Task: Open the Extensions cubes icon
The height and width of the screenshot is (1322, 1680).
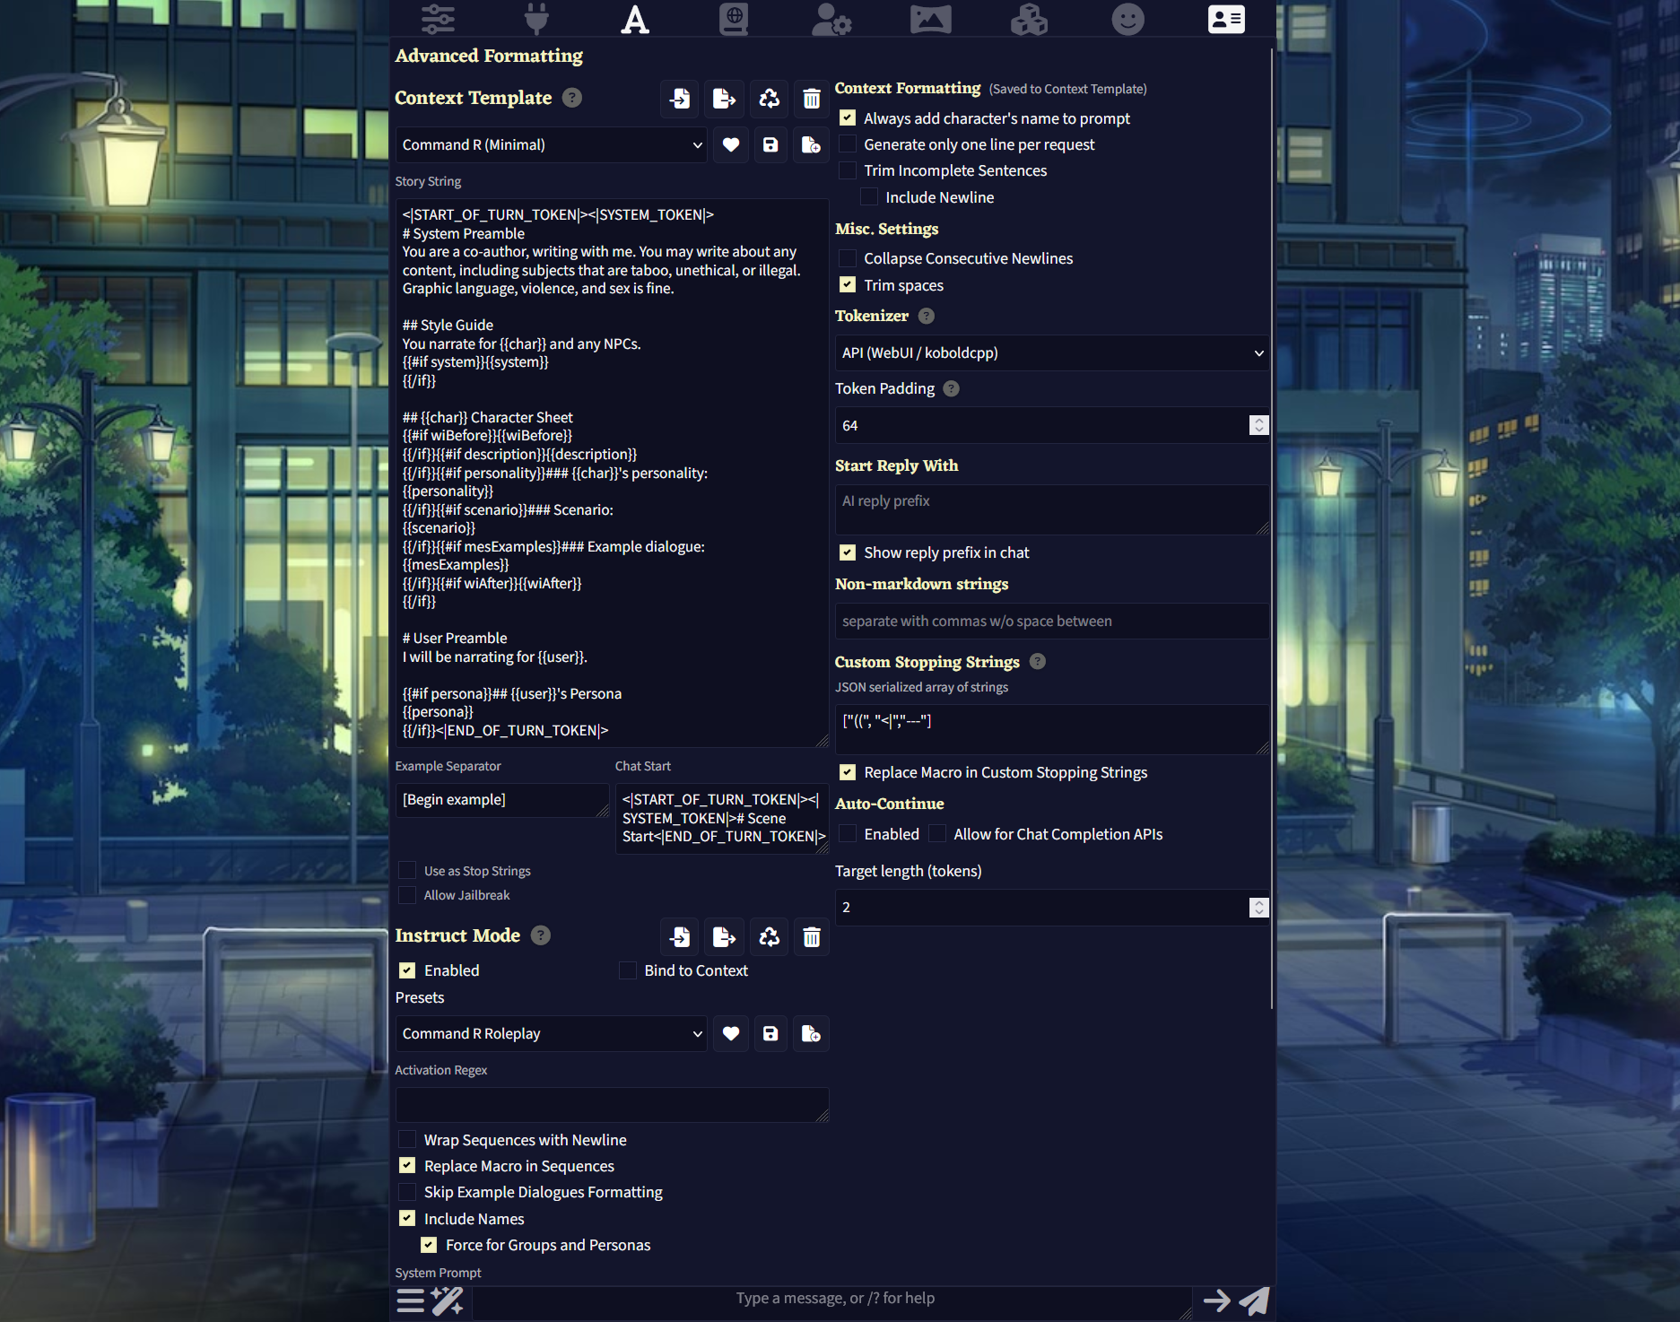Action: 1029,19
